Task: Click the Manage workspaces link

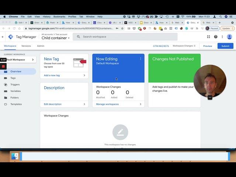Action: [x=107, y=104]
